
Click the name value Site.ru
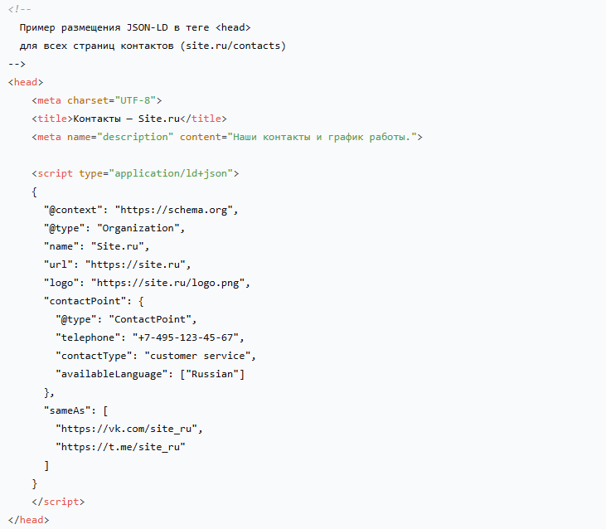[x=117, y=246]
